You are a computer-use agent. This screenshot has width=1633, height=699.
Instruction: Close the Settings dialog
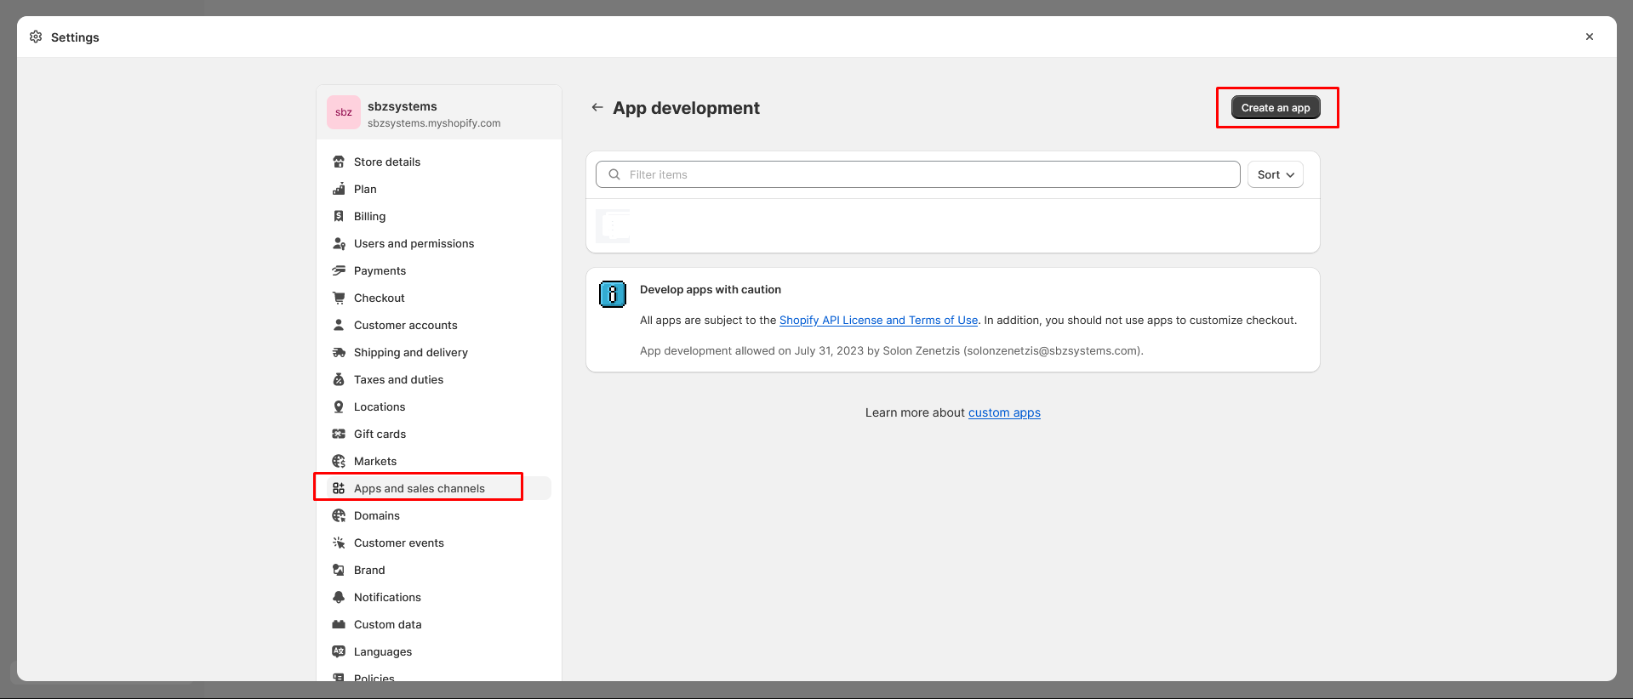[x=1590, y=37]
